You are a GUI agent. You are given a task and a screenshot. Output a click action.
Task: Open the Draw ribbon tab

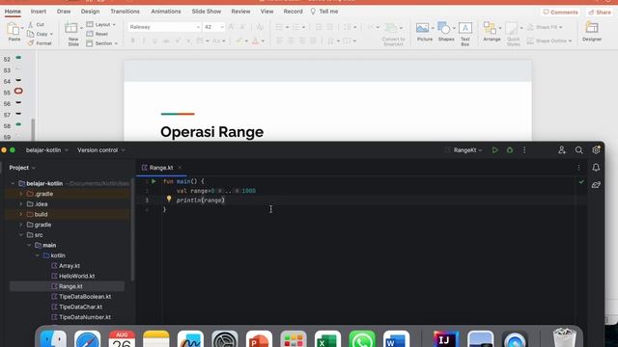click(x=64, y=12)
